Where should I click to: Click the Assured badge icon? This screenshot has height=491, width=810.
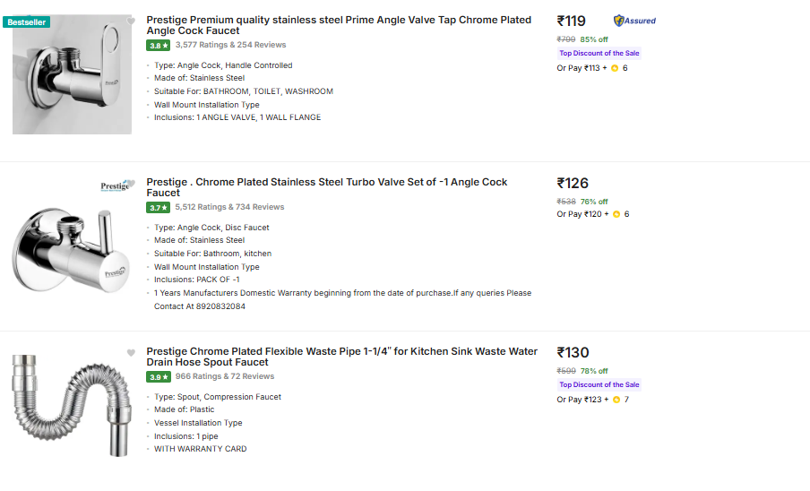(634, 21)
